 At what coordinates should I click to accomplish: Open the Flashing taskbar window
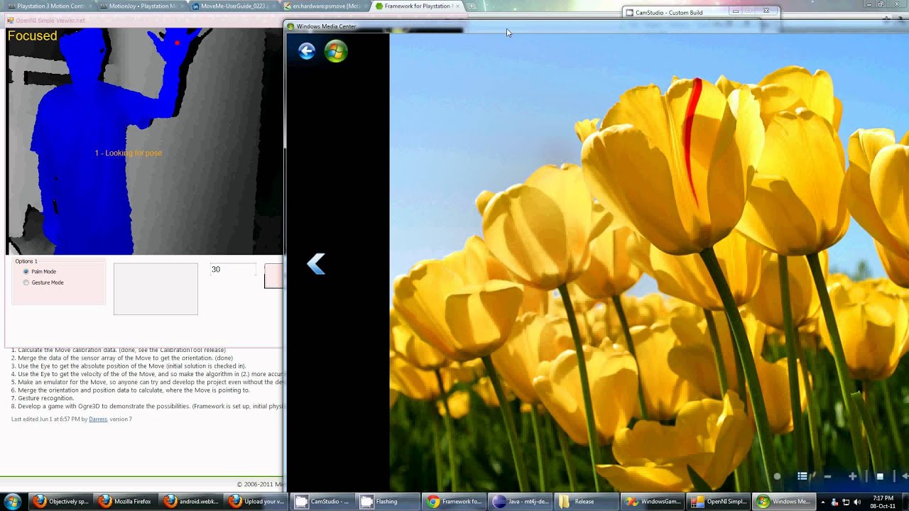point(388,501)
